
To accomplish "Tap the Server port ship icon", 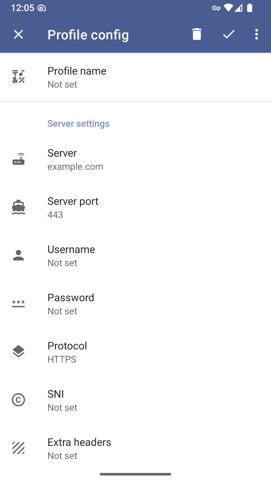I will (x=19, y=207).
